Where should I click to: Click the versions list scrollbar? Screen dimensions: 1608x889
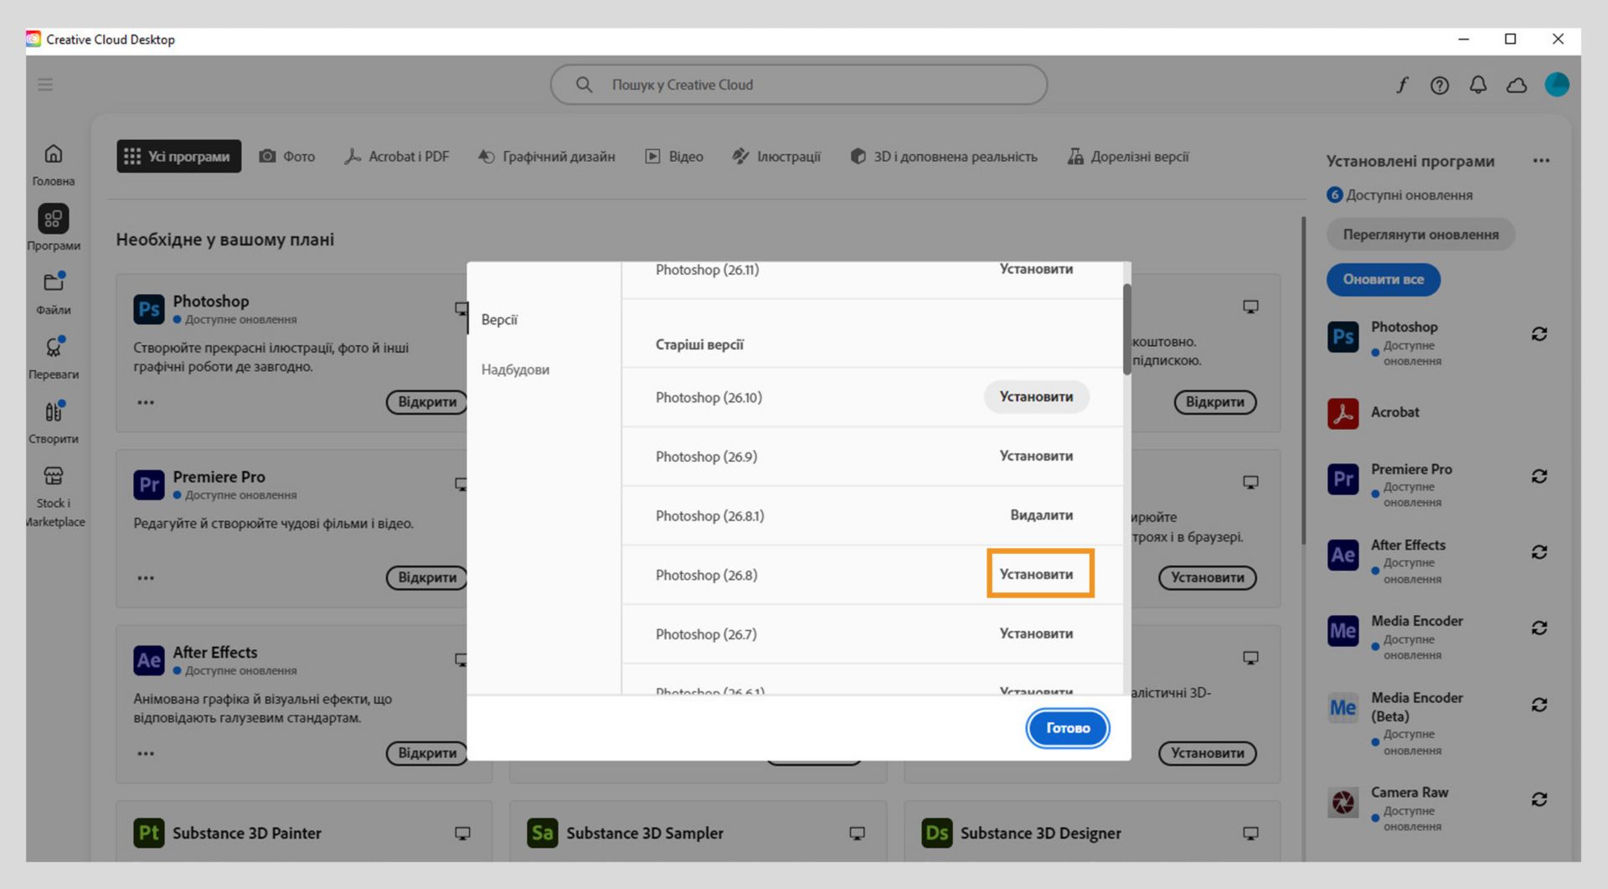click(x=1127, y=328)
